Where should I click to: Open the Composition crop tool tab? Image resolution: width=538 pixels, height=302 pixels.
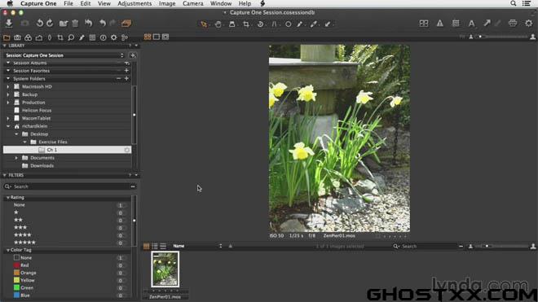[x=60, y=37]
